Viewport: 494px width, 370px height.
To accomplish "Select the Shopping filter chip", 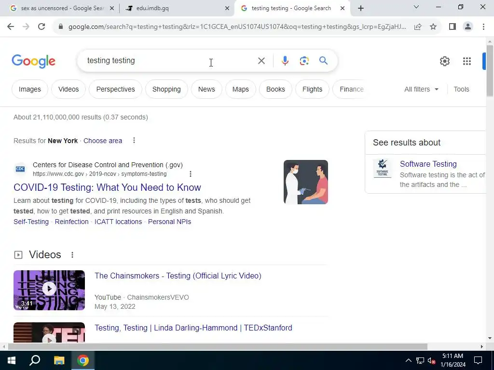I will coord(166,89).
